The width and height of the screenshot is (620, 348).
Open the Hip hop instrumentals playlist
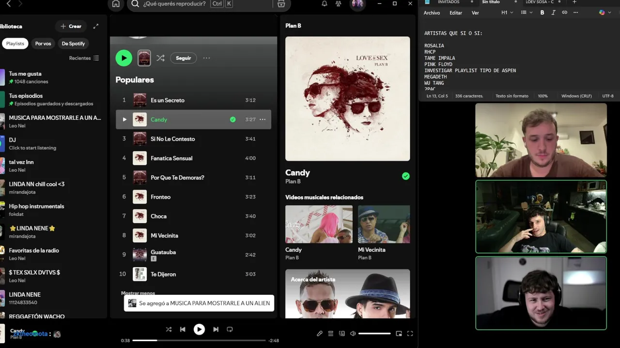click(x=53, y=210)
